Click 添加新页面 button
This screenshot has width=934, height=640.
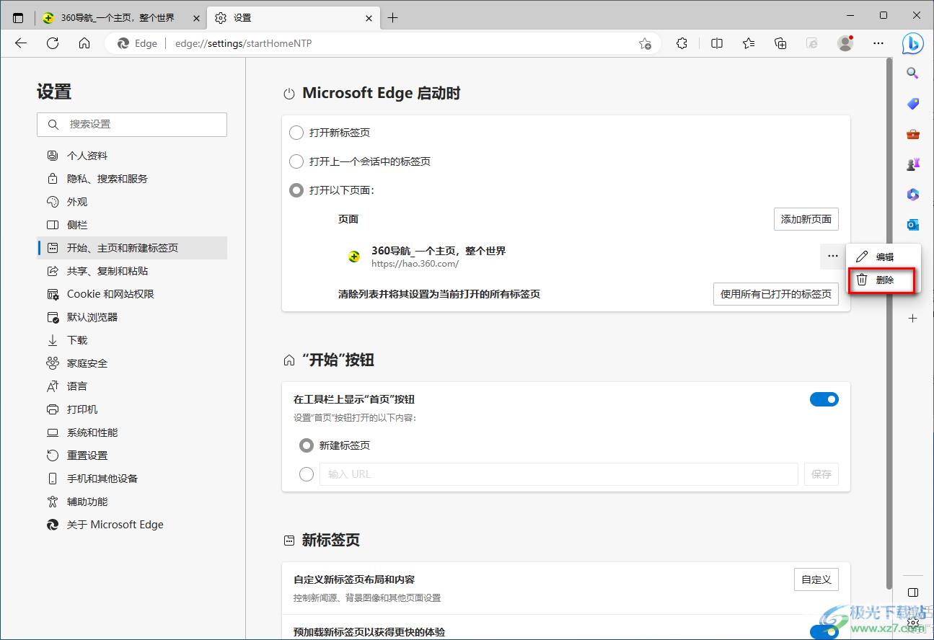click(806, 219)
